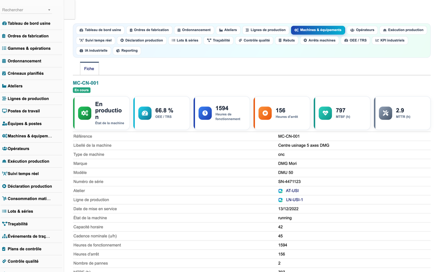The height and width of the screenshot is (272, 440).
Task: Open the Rechercher dropdown arrow
Action: click(49, 10)
